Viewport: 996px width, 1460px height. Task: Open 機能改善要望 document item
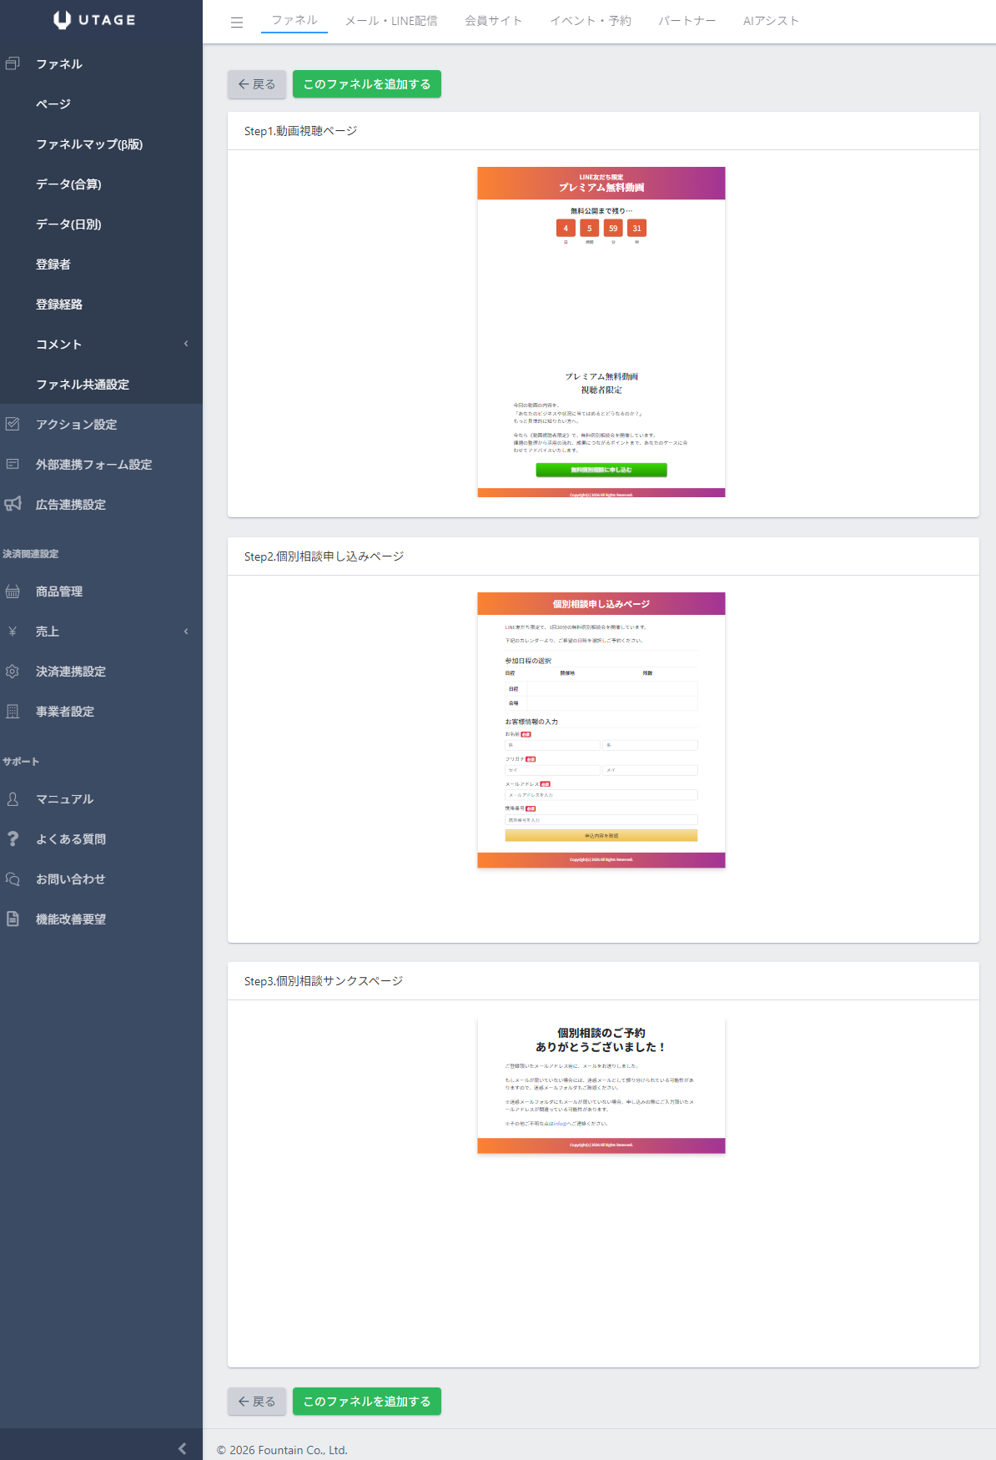70,919
